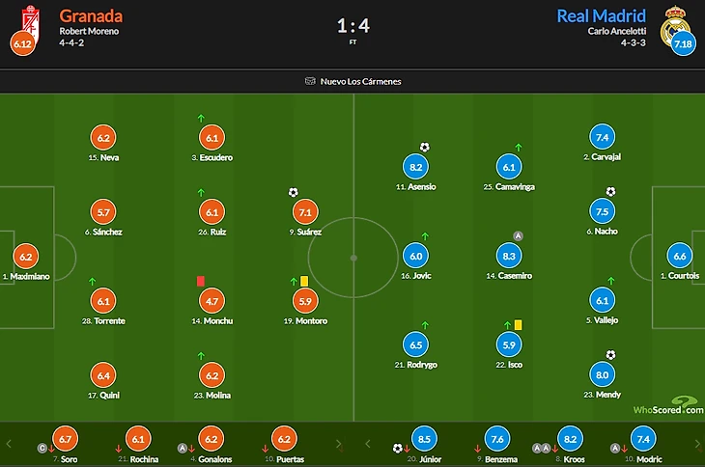
Task: Show next Real Madrid substitutes chevron
Action: (698, 444)
